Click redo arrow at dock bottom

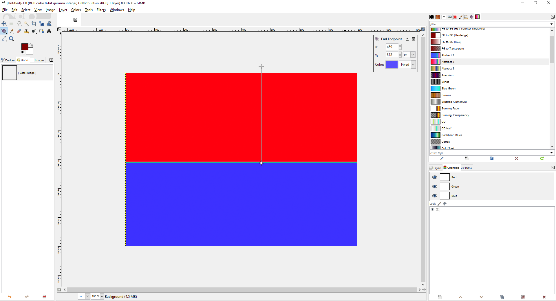pyautogui.click(x=27, y=296)
